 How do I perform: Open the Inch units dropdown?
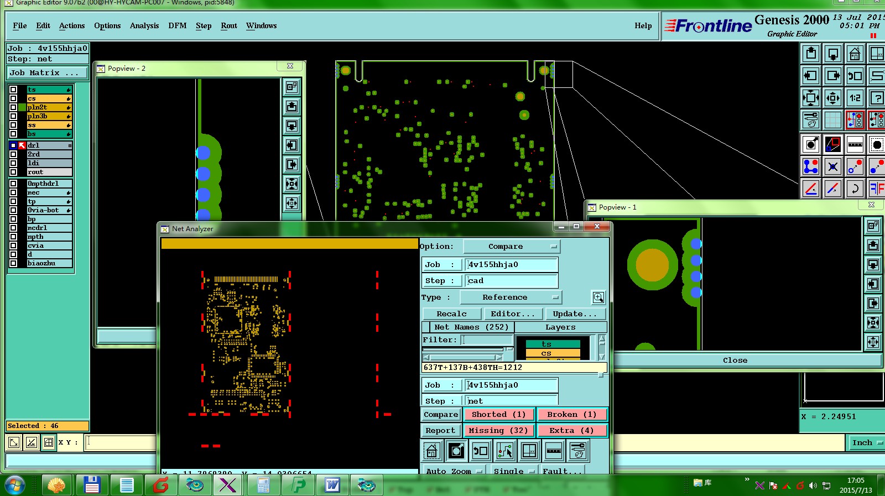[866, 442]
